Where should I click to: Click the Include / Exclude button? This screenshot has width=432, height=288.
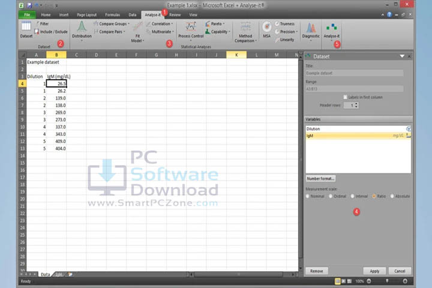coord(51,32)
